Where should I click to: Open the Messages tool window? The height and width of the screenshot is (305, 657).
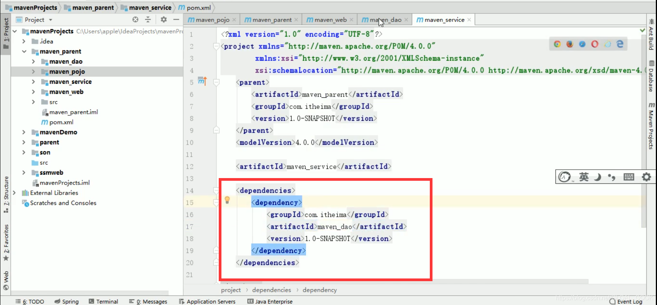click(148, 302)
